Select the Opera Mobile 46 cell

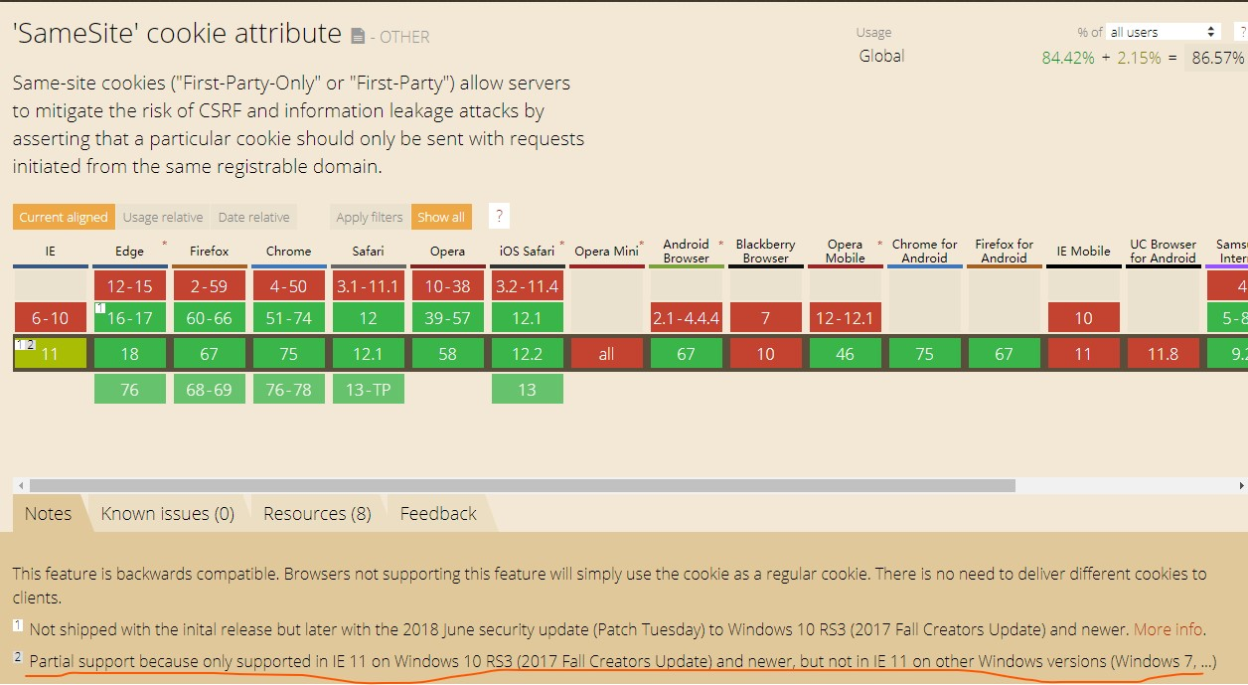[x=845, y=354]
